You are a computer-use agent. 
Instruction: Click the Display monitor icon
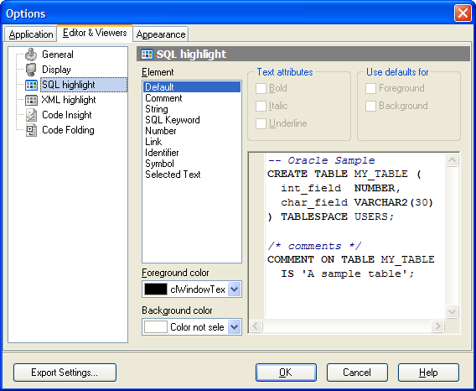[31, 70]
